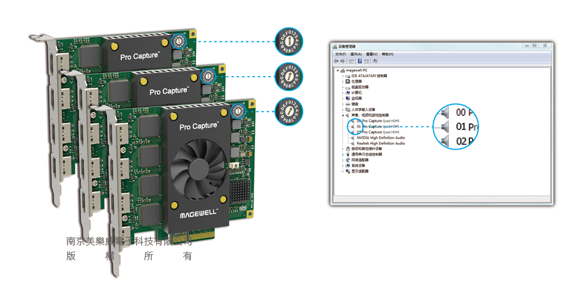Expand the 显示适配器 category

tap(343, 171)
